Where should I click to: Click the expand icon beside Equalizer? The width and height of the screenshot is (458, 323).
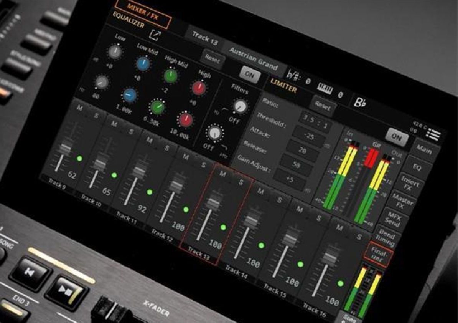155,35
